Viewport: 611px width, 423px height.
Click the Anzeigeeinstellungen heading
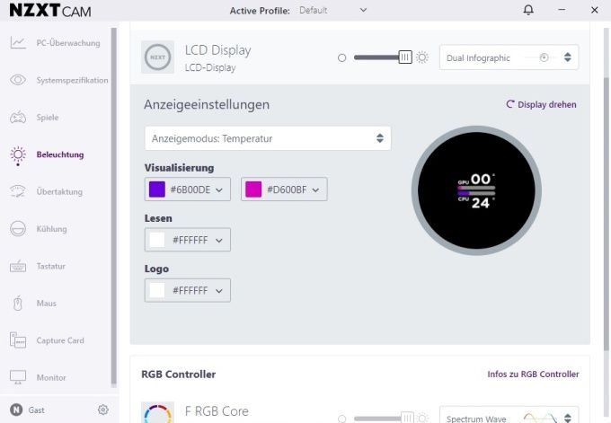(207, 104)
